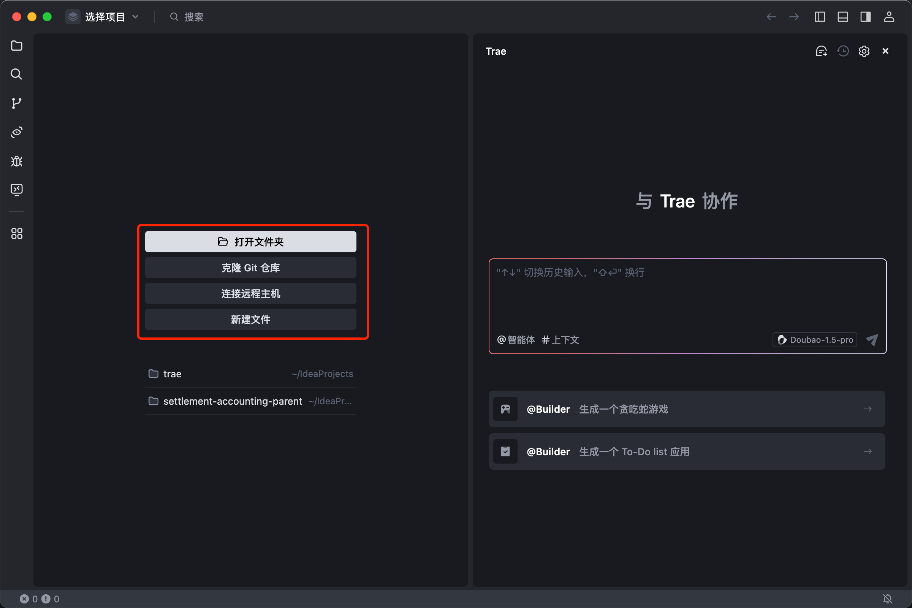
Task: Click the project layers icon in title bar
Action: coord(73,17)
